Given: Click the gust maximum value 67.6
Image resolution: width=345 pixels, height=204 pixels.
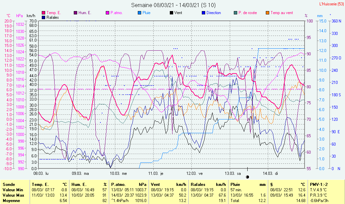Looking at the screenshot, I should [222, 195].
